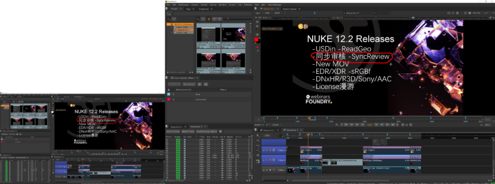Select the slip clip tool in timeline toolbar
The width and height of the screenshot is (495, 184).
[258, 145]
